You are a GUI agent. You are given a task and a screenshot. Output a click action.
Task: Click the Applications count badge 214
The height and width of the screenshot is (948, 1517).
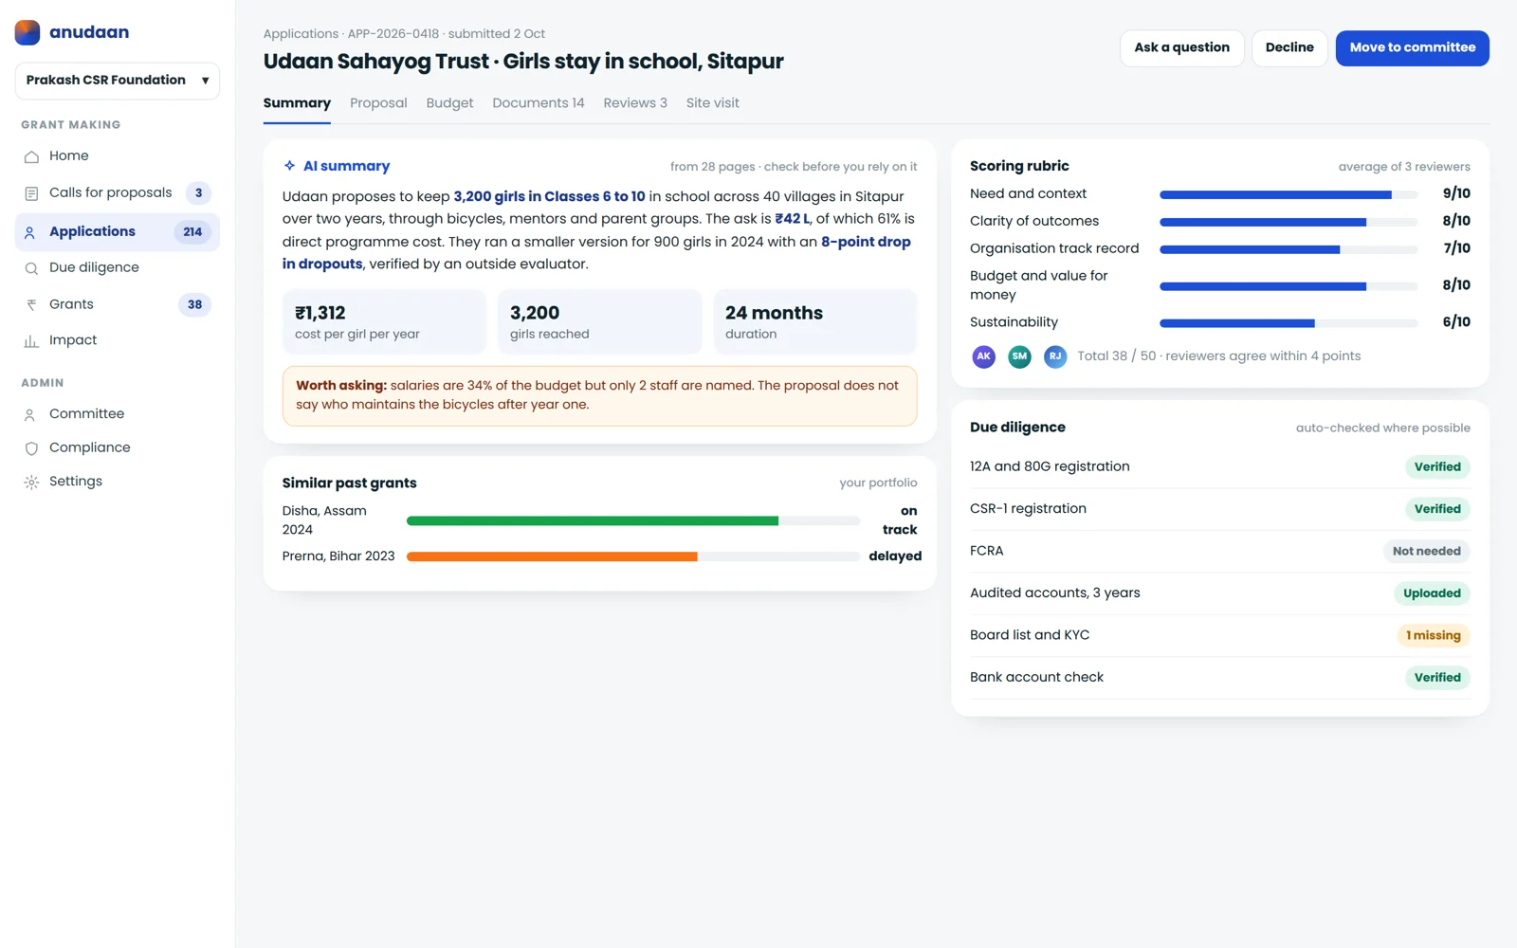click(x=192, y=232)
